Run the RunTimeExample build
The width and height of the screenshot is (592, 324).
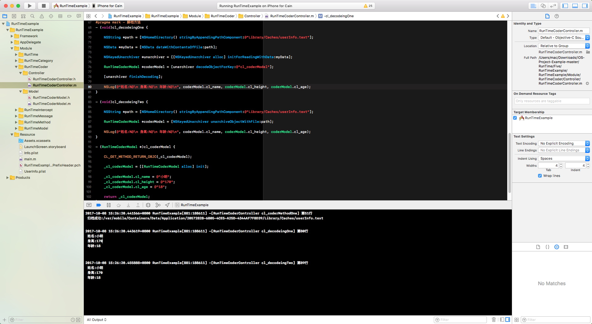point(30,6)
